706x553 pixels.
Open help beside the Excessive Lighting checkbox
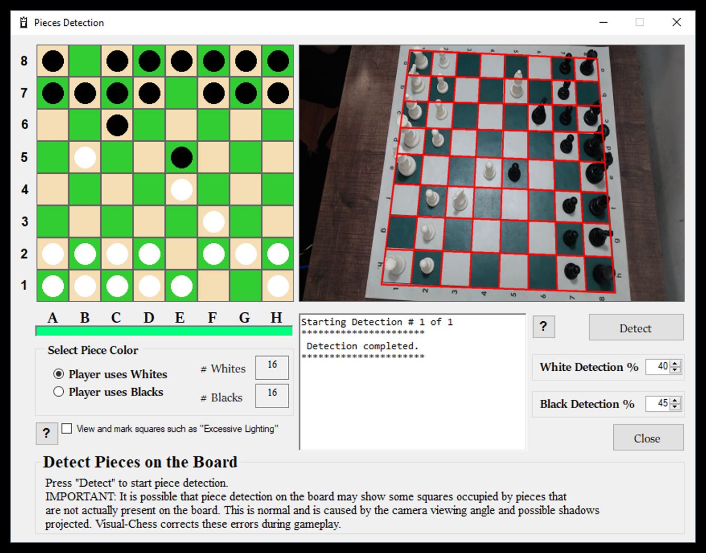[x=46, y=433]
